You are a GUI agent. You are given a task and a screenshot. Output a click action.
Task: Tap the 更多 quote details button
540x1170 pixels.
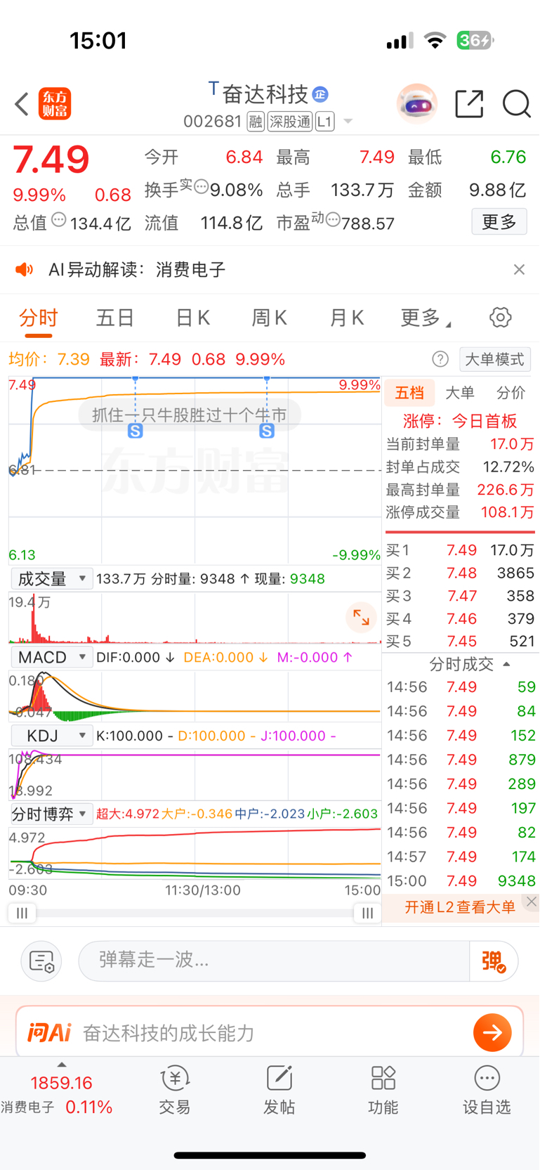pos(499,223)
